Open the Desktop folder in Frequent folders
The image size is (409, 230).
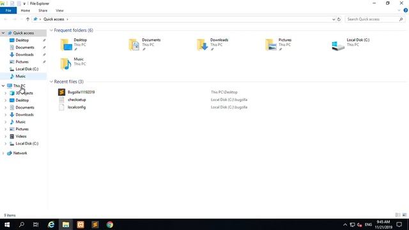[73, 44]
